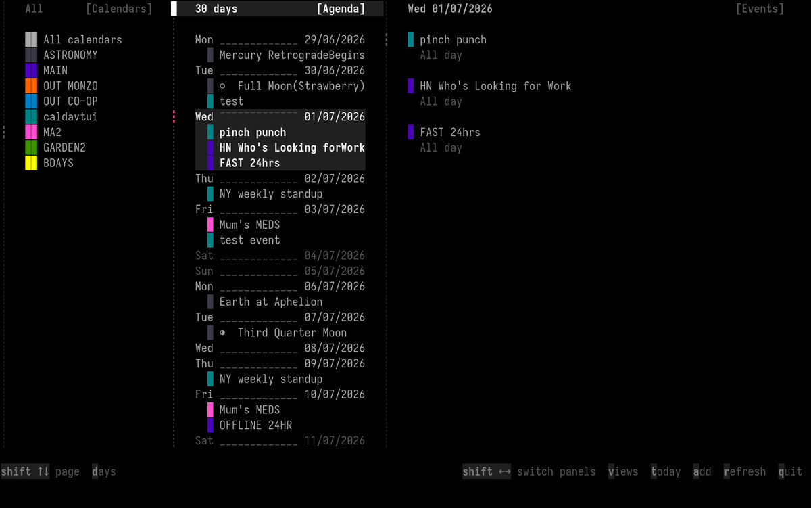
Task: Select the Sat 11/07/2026 day row
Action: tap(280, 440)
